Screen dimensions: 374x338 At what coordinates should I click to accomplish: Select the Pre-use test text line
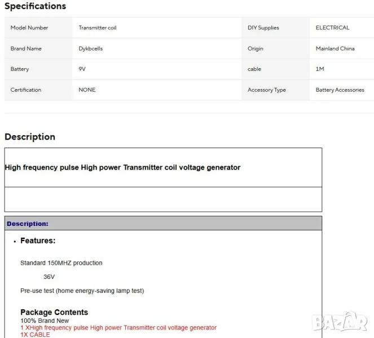82,291
